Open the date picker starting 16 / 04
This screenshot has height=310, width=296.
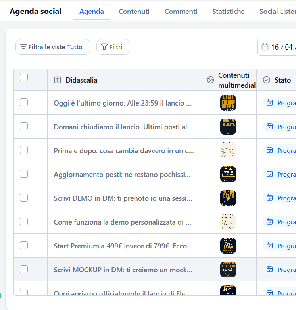277,47
